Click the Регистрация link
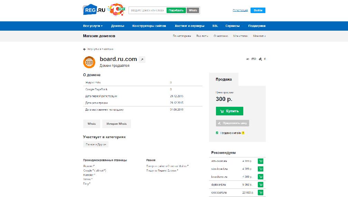Screen dimensions: 348x197 (x=240, y=10)
